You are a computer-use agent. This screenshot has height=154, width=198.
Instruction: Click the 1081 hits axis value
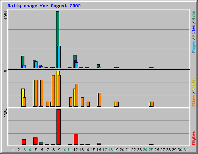coord(6,15)
